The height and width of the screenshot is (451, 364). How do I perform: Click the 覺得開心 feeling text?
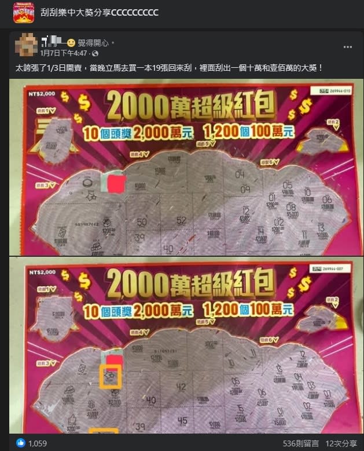point(93,43)
